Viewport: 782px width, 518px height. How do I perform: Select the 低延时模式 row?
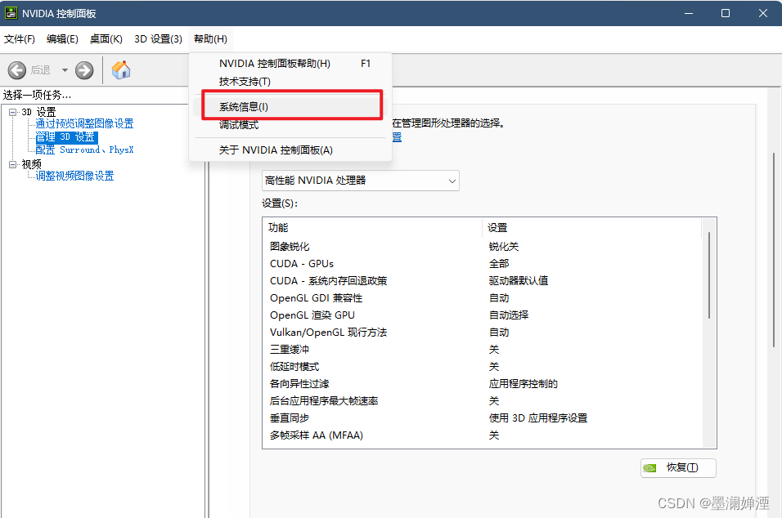[483, 367]
